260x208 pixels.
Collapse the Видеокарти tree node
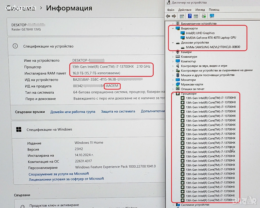click(x=173, y=28)
